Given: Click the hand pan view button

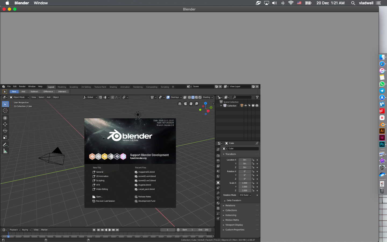Looking at the screenshot, I should (x=191, y=104).
